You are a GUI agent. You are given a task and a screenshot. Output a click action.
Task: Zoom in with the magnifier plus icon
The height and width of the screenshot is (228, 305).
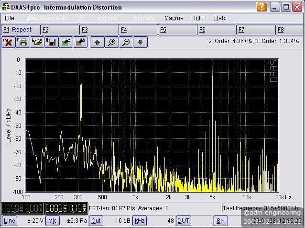click(x=111, y=42)
